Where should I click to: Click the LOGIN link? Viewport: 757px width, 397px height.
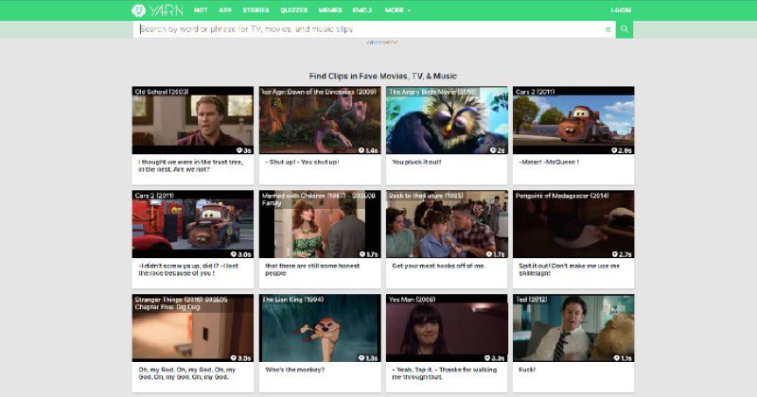[621, 10]
